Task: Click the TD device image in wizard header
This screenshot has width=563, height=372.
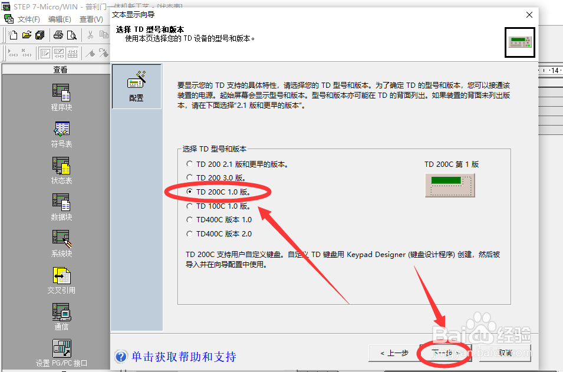Action: coord(520,42)
